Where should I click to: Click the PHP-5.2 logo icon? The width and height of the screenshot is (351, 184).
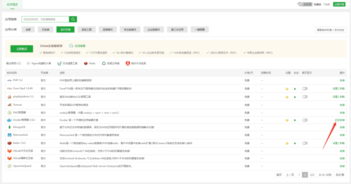point(9,80)
